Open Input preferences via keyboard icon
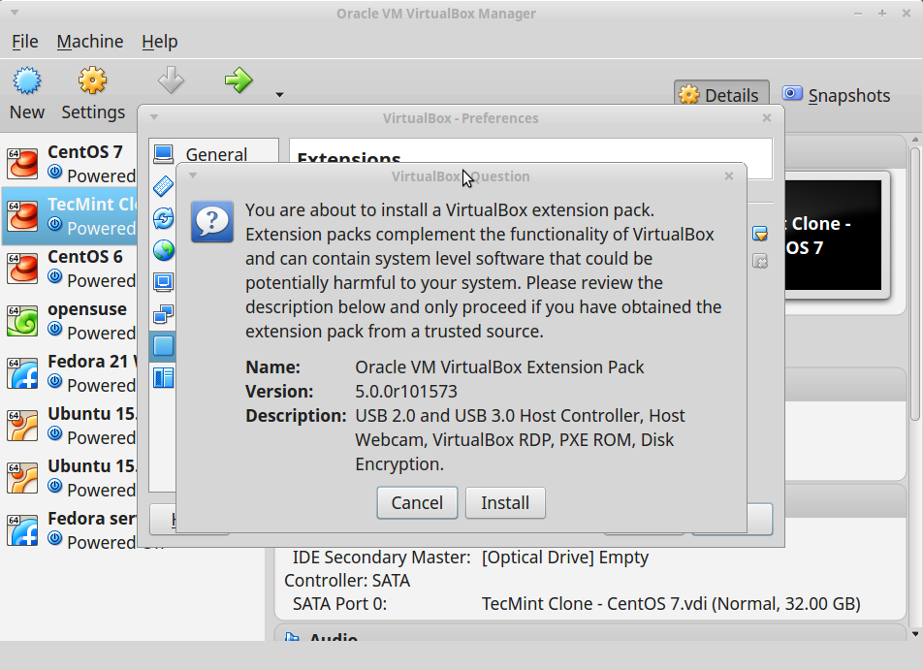Screen dimensions: 923x670 pyautogui.click(x=163, y=186)
